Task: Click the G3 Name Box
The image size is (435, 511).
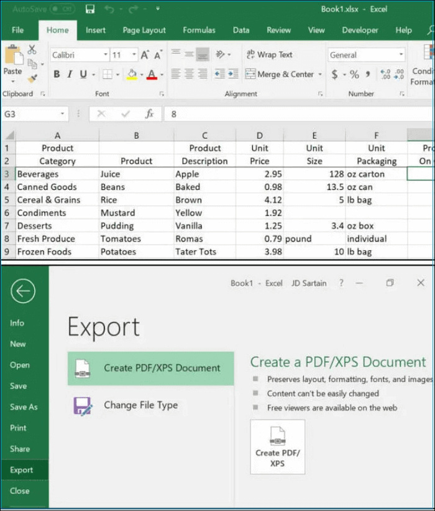Action: point(35,114)
